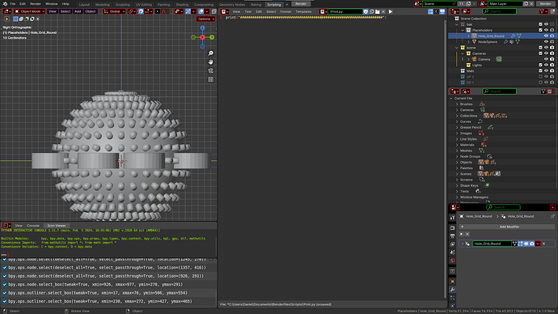Click the Render button at top right

(x=545, y=3)
